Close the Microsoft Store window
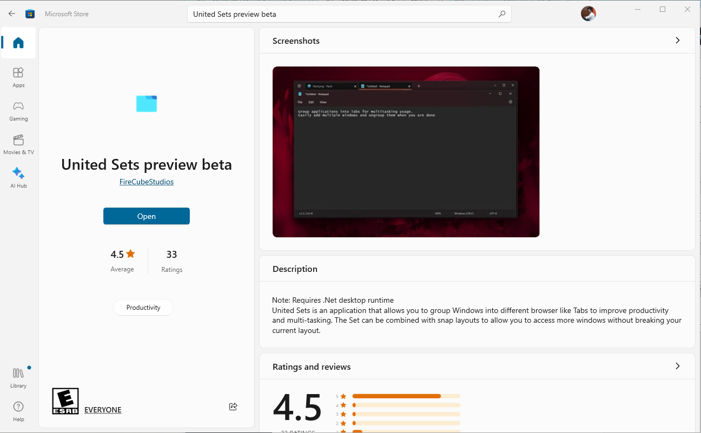This screenshot has height=433, width=701. pyautogui.click(x=687, y=9)
